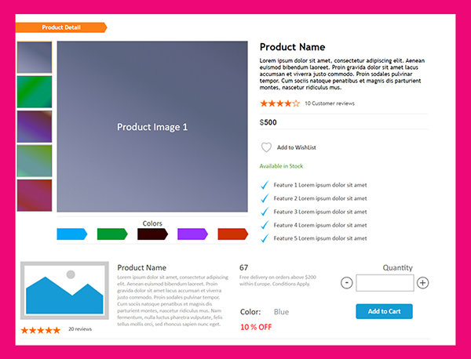Choose the dark maroon color swatch
Viewport: 471px width, 359px height.
[x=152, y=234]
